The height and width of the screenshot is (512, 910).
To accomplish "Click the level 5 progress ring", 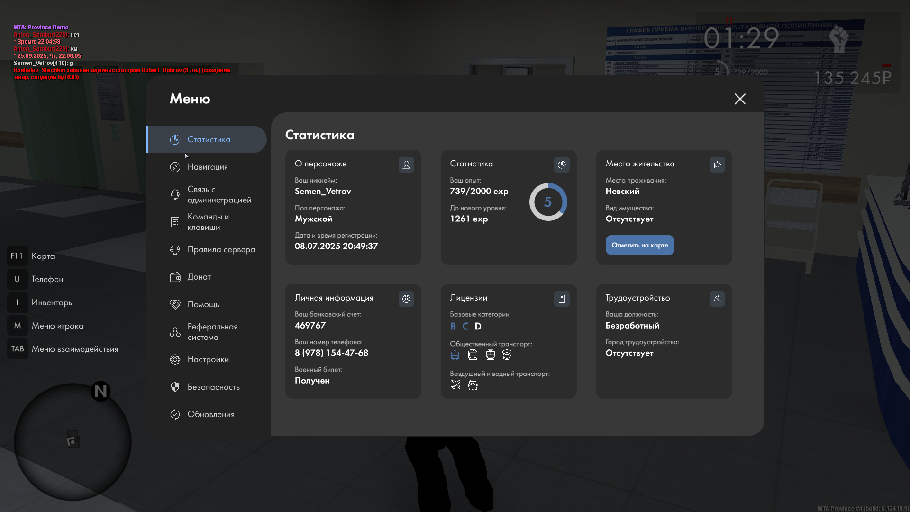I will click(548, 202).
